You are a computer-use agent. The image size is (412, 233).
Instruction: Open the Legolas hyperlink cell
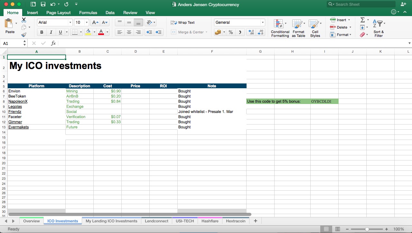click(15, 107)
